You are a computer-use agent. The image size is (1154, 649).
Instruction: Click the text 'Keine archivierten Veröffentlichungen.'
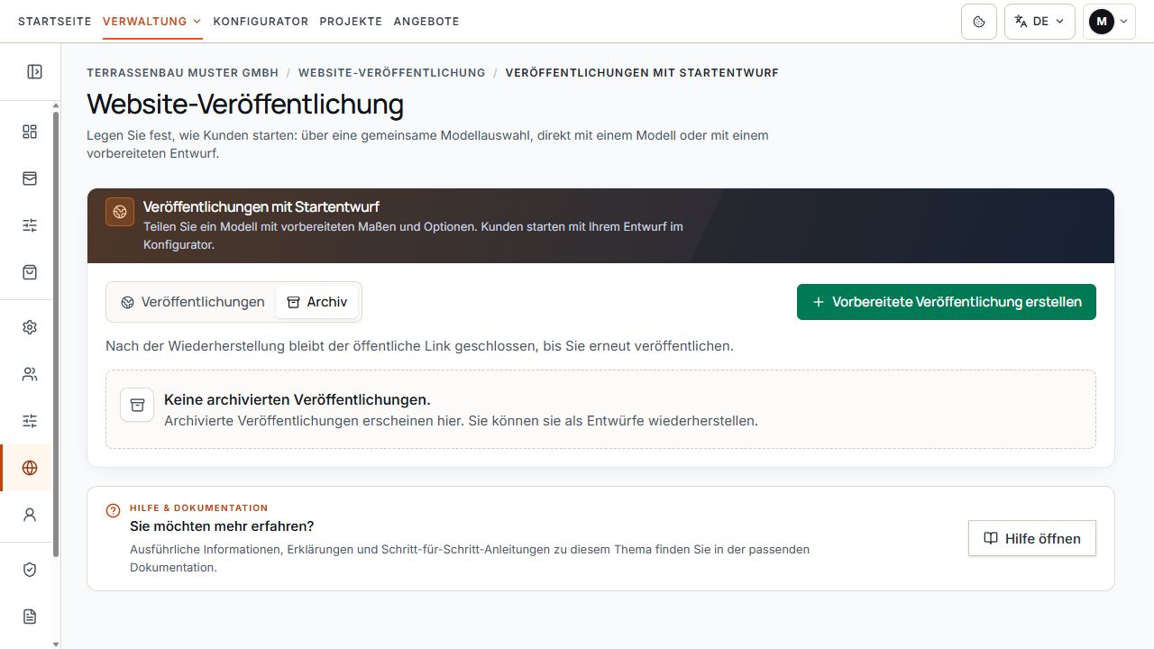(x=298, y=399)
